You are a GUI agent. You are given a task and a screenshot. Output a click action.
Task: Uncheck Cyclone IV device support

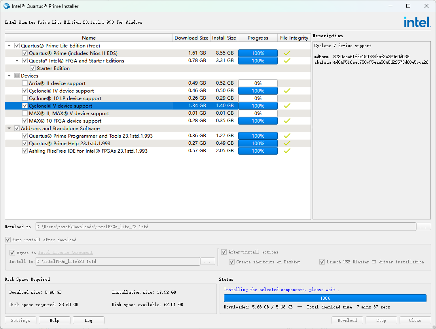pyautogui.click(x=25, y=91)
